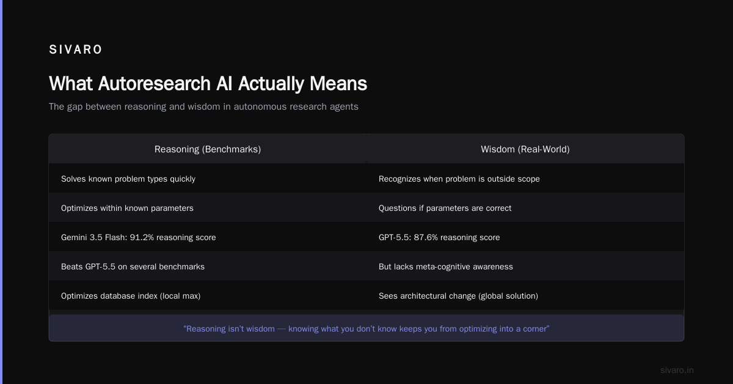The width and height of the screenshot is (733, 384).
Task: Click the 'Wisdom (Real-World)' column header
Action: [525, 149]
